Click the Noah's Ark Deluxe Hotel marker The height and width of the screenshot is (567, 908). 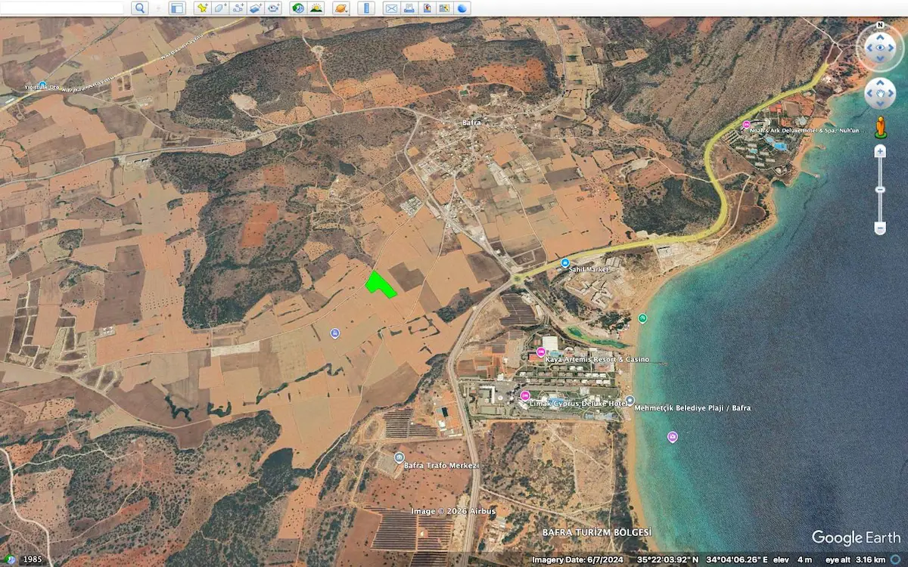(x=746, y=125)
